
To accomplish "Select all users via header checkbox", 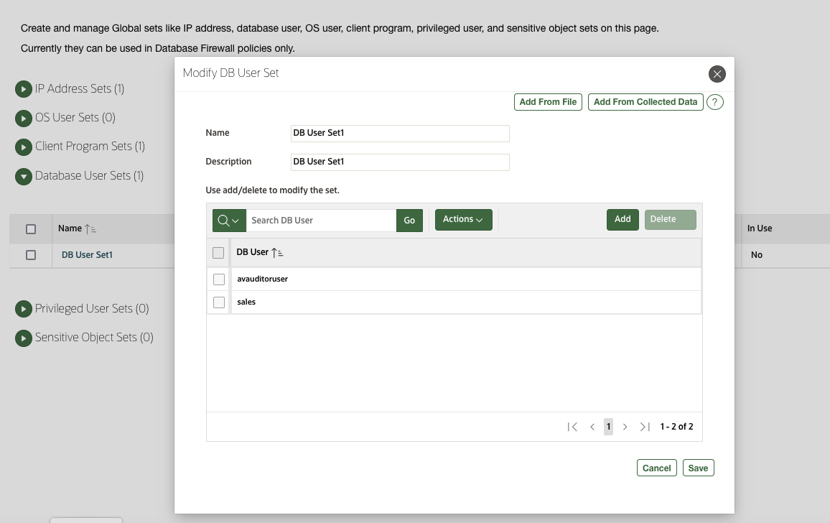I will tap(219, 252).
